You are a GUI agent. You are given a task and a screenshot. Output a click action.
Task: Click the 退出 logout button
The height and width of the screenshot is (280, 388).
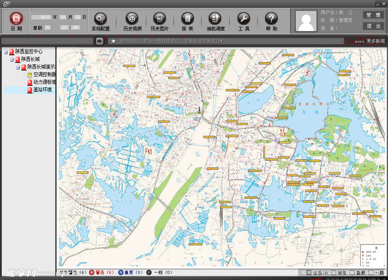373,26
